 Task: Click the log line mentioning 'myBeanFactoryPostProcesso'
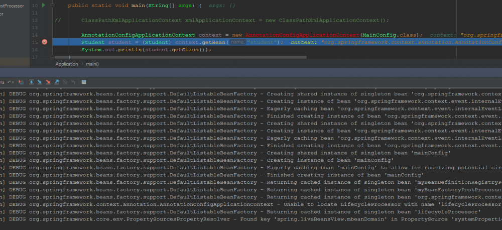[x=251, y=190]
